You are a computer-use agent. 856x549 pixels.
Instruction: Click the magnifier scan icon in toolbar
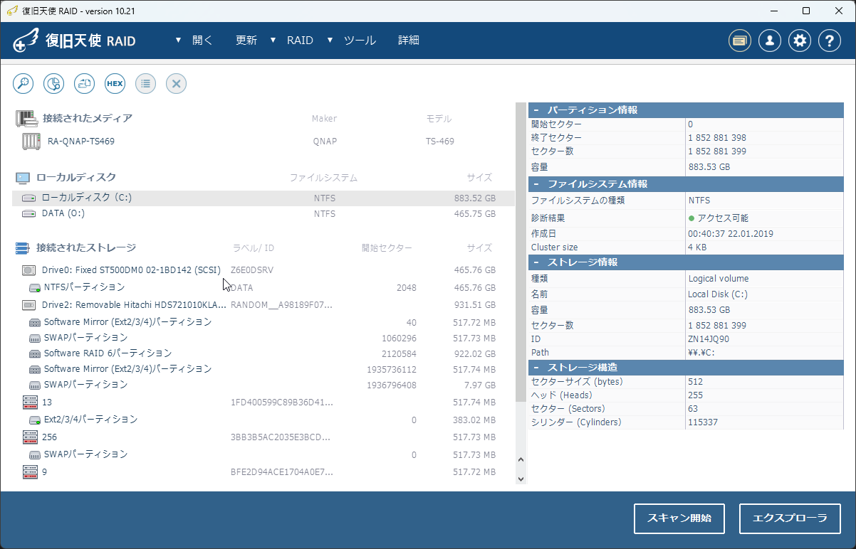[24, 83]
